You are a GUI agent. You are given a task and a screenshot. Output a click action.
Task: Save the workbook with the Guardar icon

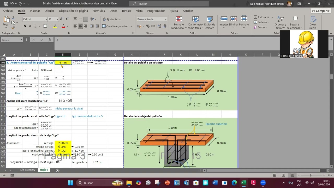(x=5, y=4)
